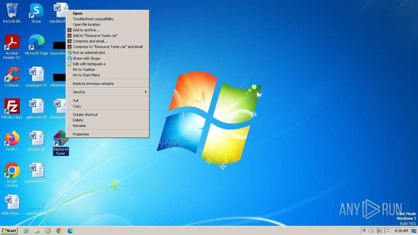418x235 pixels.
Task: Select Add to archive... option
Action: pyautogui.click(x=108, y=30)
